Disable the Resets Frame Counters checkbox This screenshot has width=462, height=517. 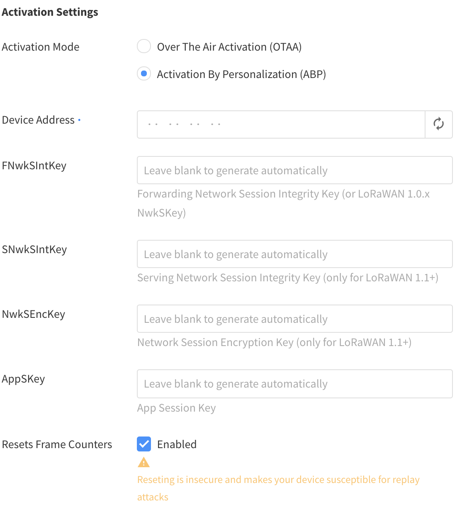pos(143,444)
